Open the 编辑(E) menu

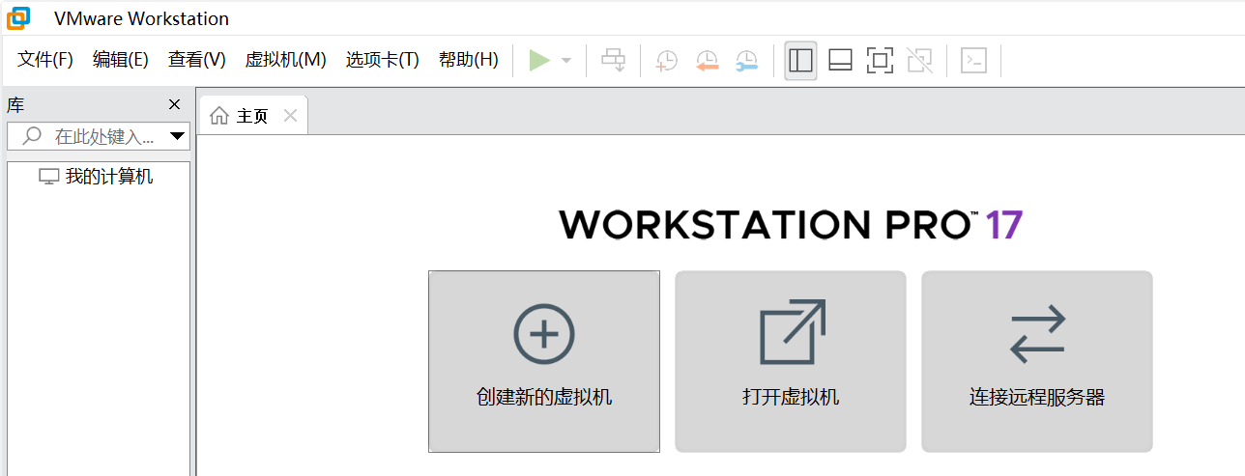[121, 60]
